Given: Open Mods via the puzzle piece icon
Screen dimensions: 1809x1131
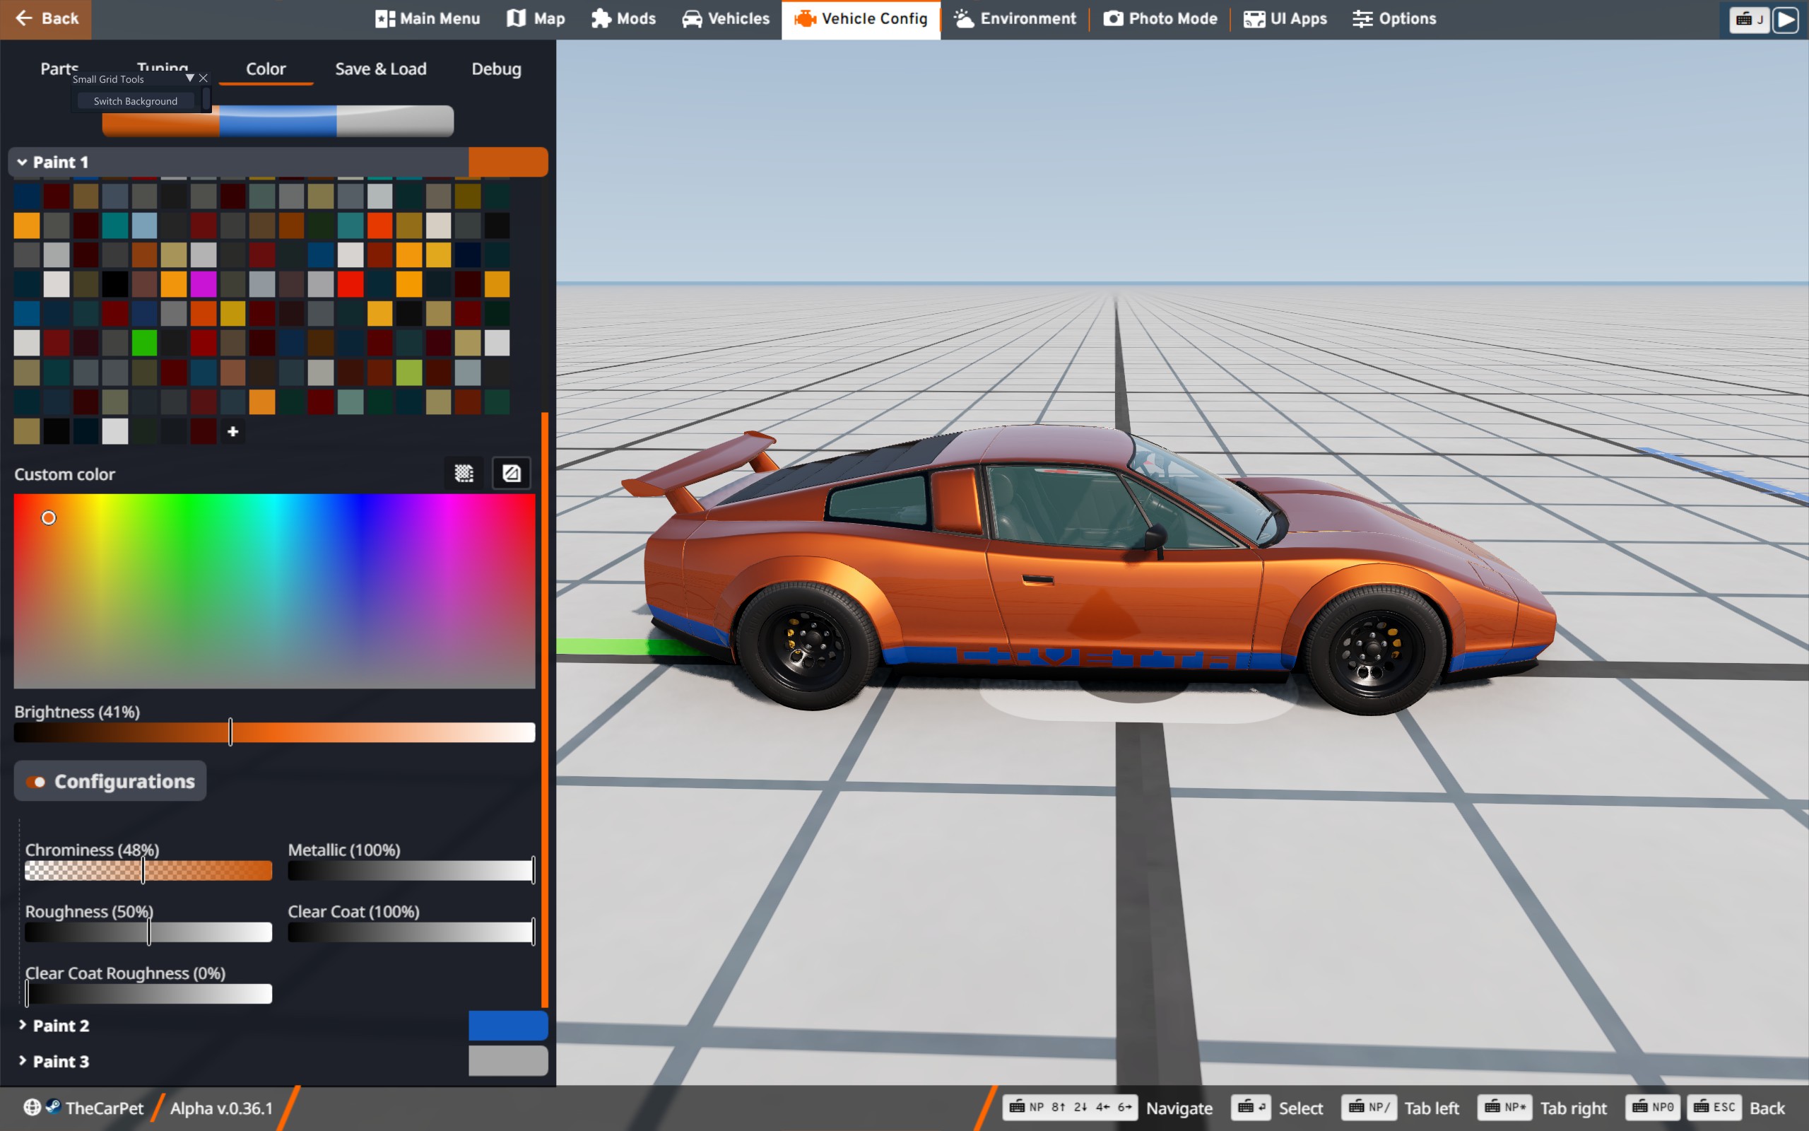Looking at the screenshot, I should 601,18.
